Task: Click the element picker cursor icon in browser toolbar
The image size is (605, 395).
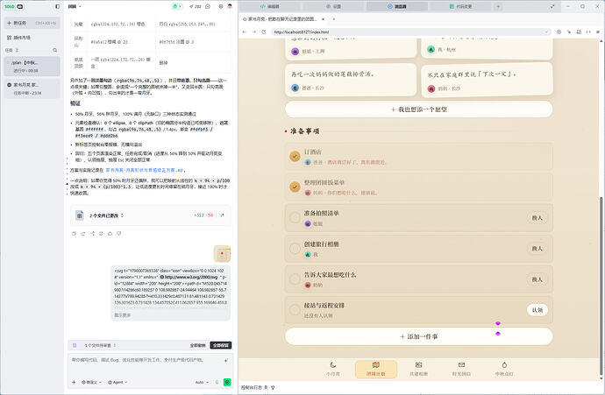Action: click(x=569, y=32)
